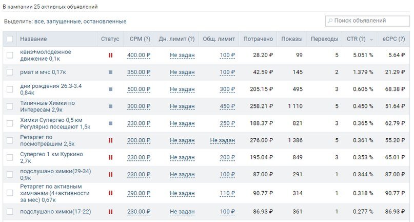Click pause icon for подслушано химки(17-22)
The width and height of the screenshot is (414, 222).
[x=110, y=211]
